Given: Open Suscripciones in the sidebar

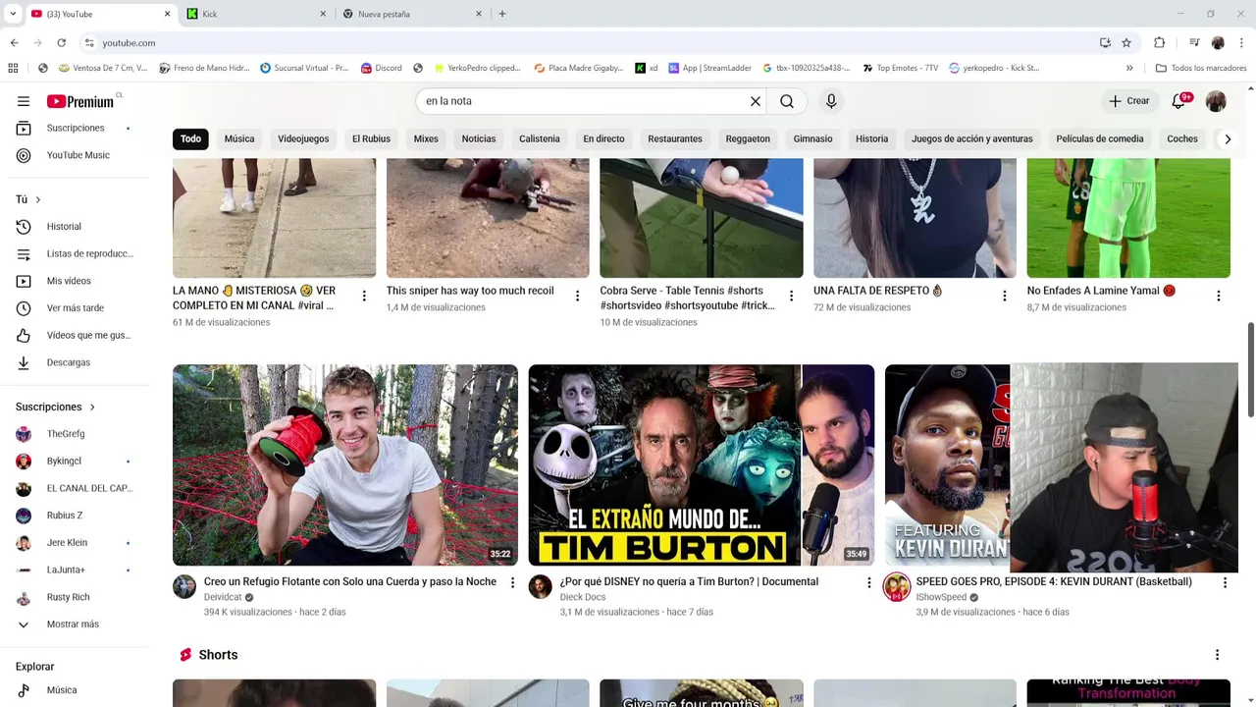Looking at the screenshot, I should coord(75,128).
